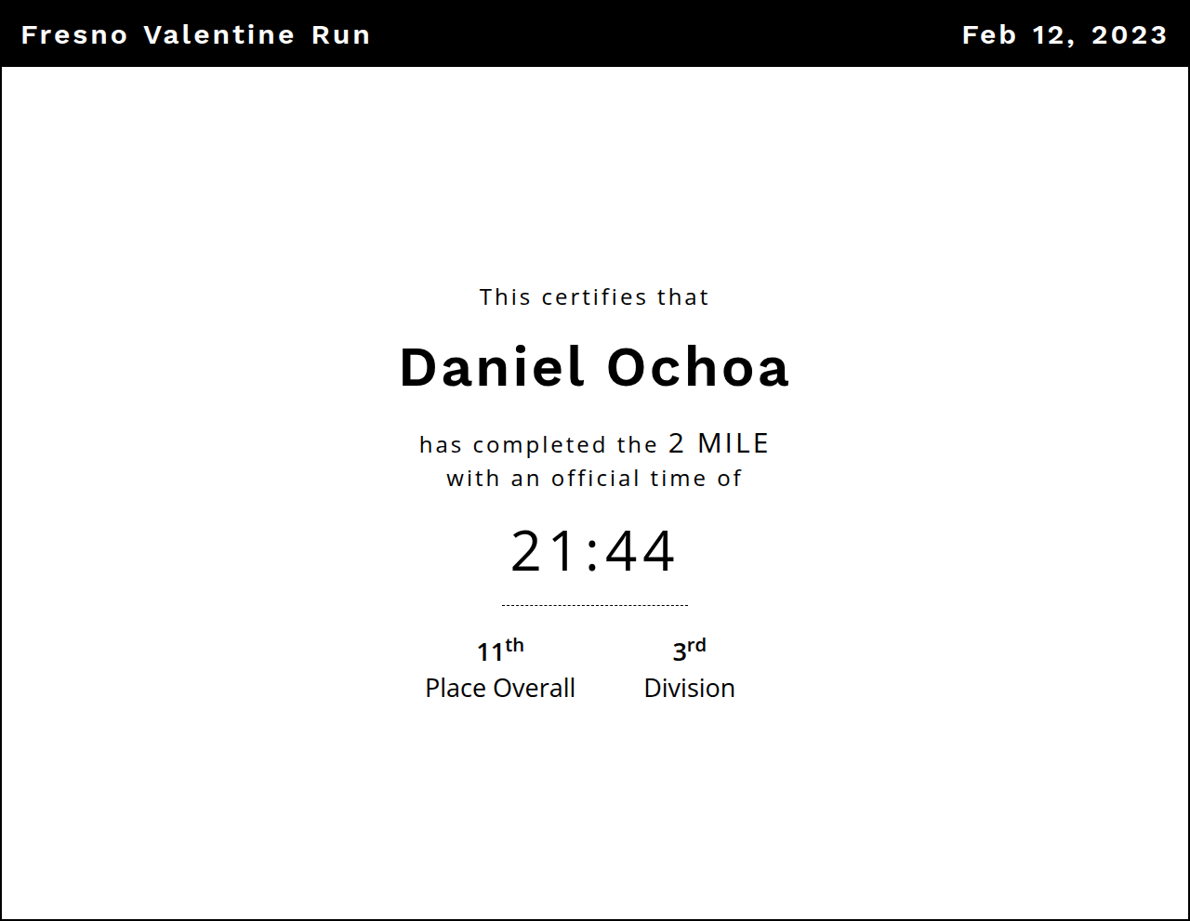Viewport: 1190px width, 921px height.
Task: Click the Fresno Valentine Run title
Action: point(195,35)
